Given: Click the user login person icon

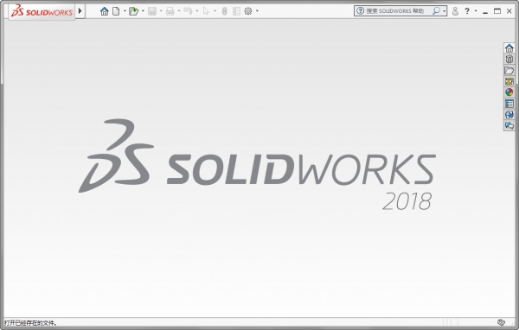Looking at the screenshot, I should click(455, 11).
